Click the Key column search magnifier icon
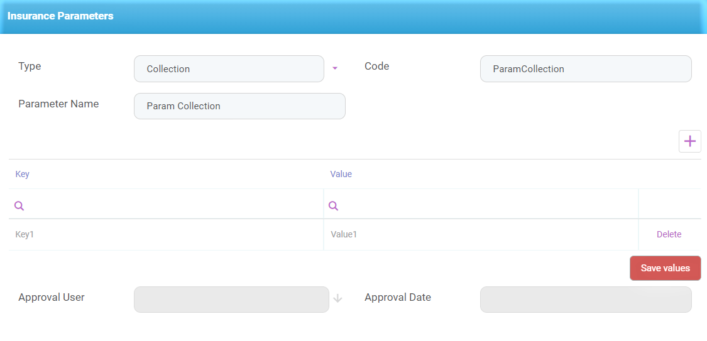Image resolution: width=707 pixels, height=341 pixels. tap(19, 205)
